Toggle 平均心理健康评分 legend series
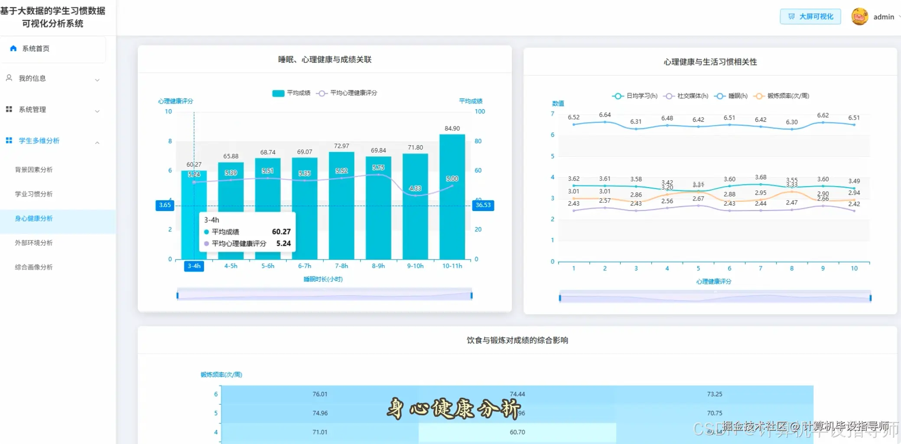901x444 pixels. tap(347, 93)
